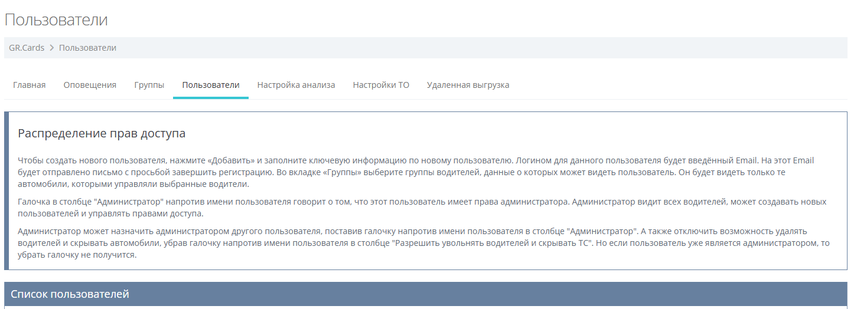Open the Главная tab
854x309 pixels.
point(29,85)
